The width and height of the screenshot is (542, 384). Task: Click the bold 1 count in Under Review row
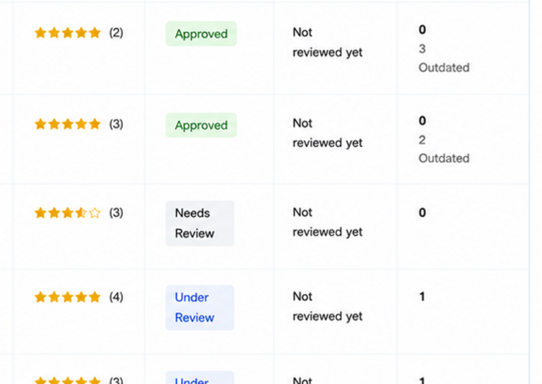pos(422,296)
